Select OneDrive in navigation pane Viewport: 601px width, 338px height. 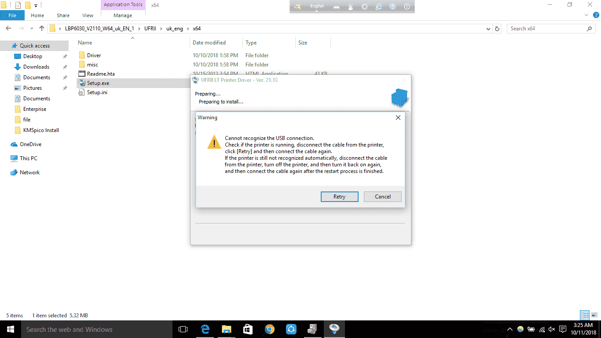click(x=30, y=144)
